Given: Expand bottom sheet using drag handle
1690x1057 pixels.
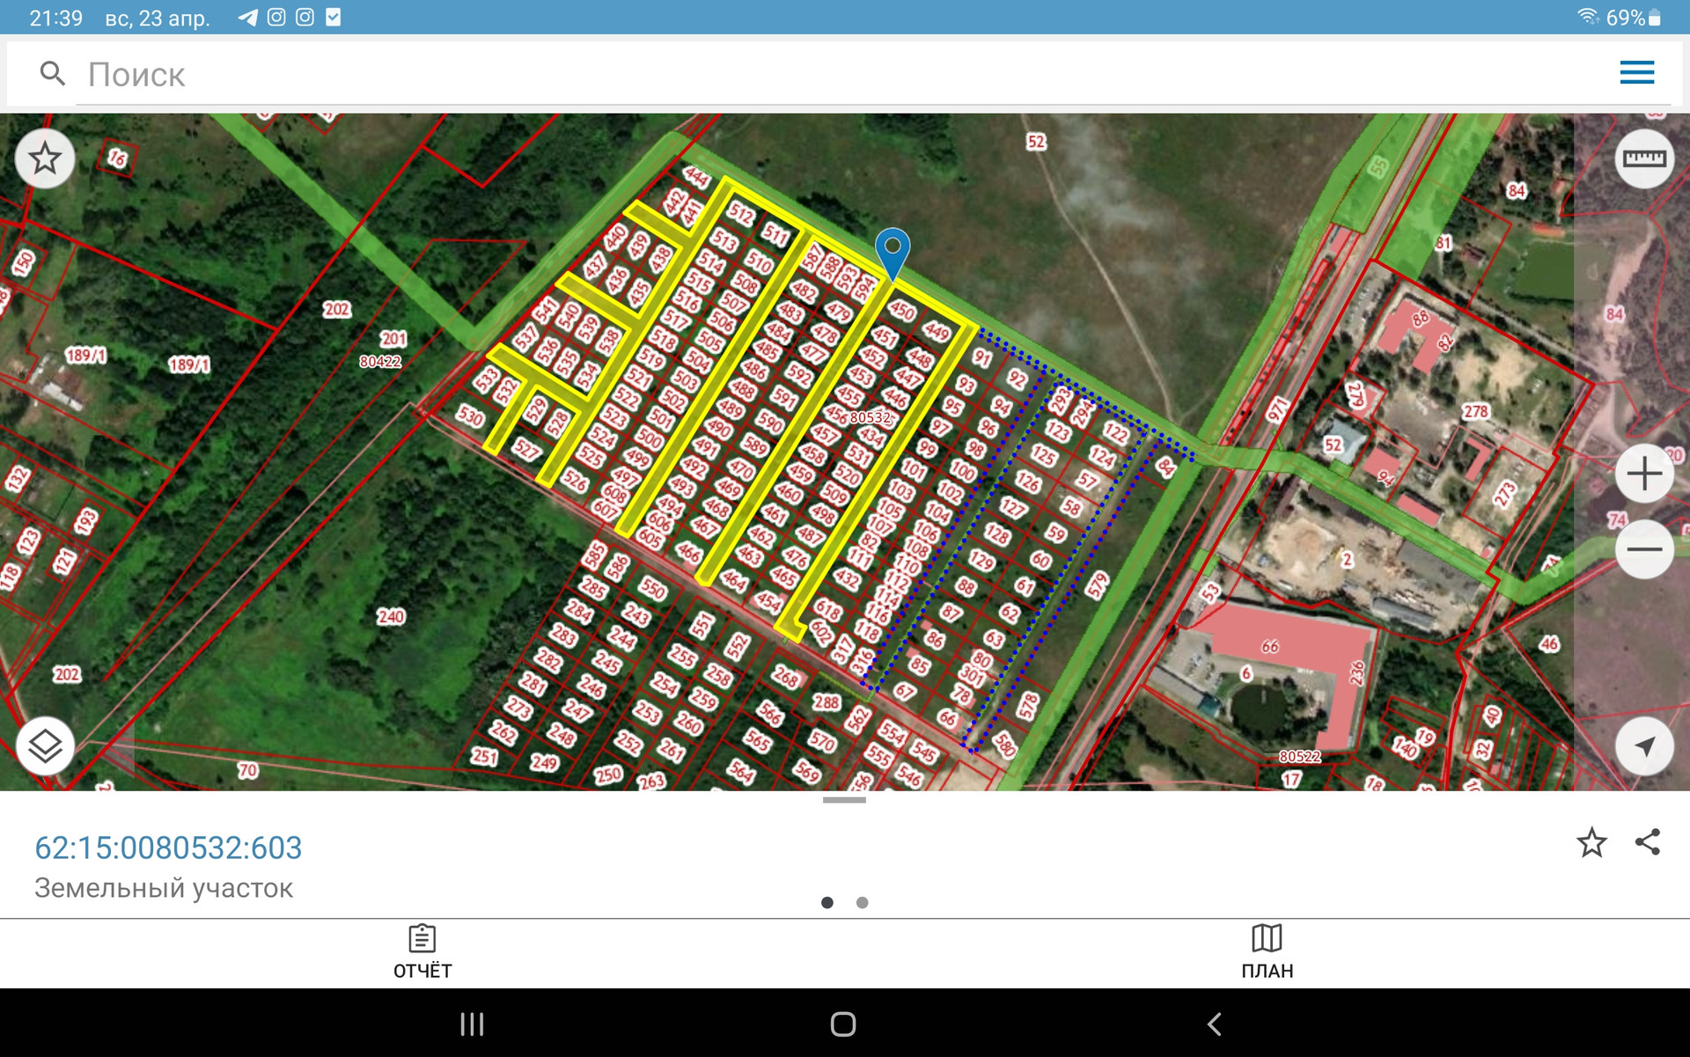Looking at the screenshot, I should tap(844, 800).
